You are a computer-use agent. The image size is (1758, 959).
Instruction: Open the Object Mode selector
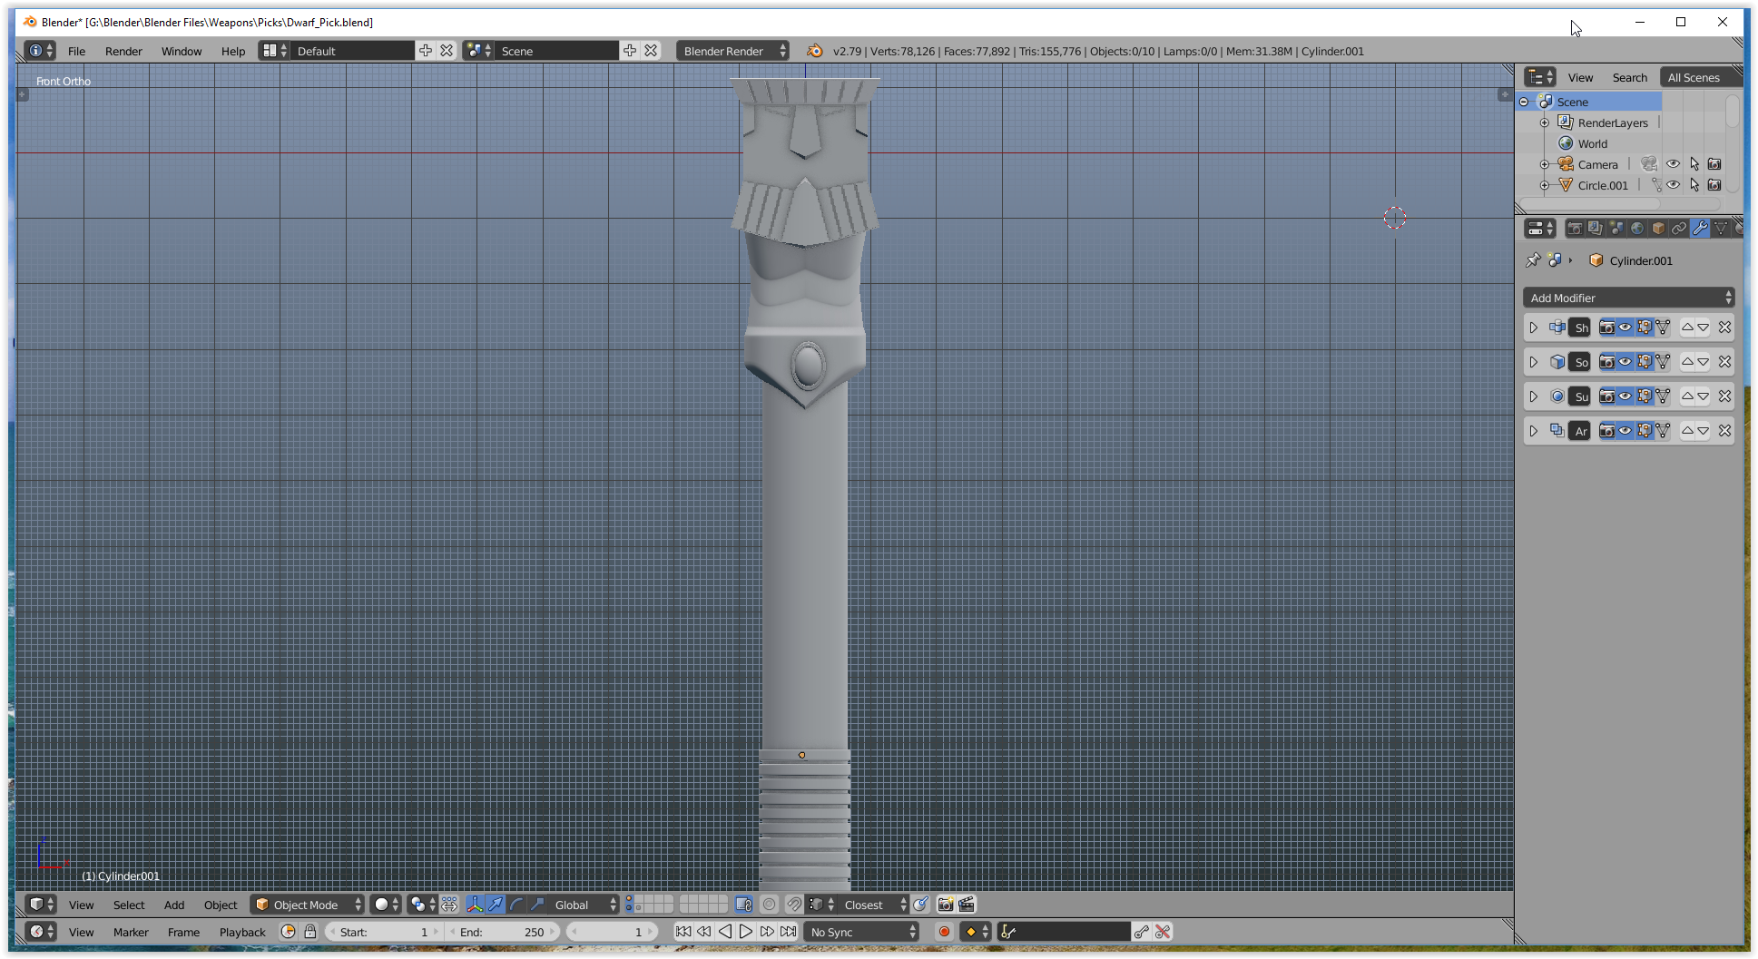(307, 905)
